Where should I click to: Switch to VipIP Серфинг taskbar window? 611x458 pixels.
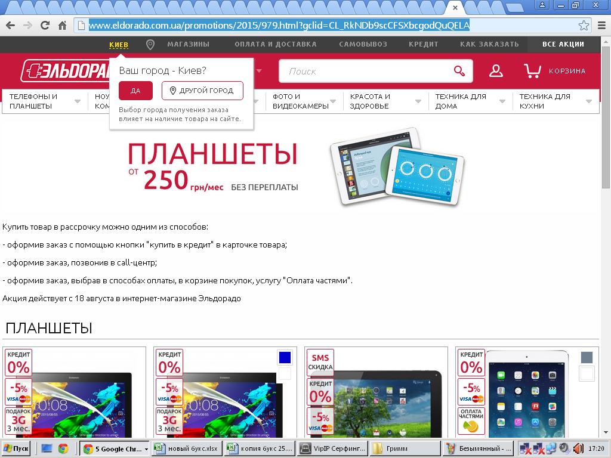point(332,448)
